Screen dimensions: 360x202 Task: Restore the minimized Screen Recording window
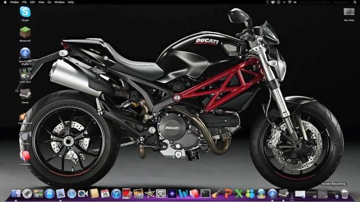click(334, 194)
